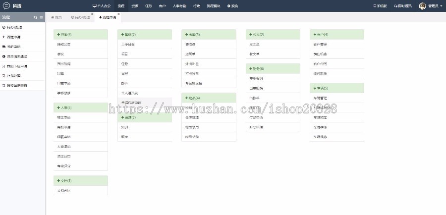The image size is (446, 215).
Task: Select 流程 in the top navigation bar
Action: click(x=121, y=6)
